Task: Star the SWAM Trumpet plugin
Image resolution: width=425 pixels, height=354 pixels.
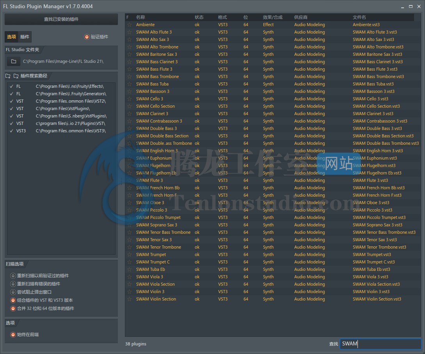Action: pos(129,254)
